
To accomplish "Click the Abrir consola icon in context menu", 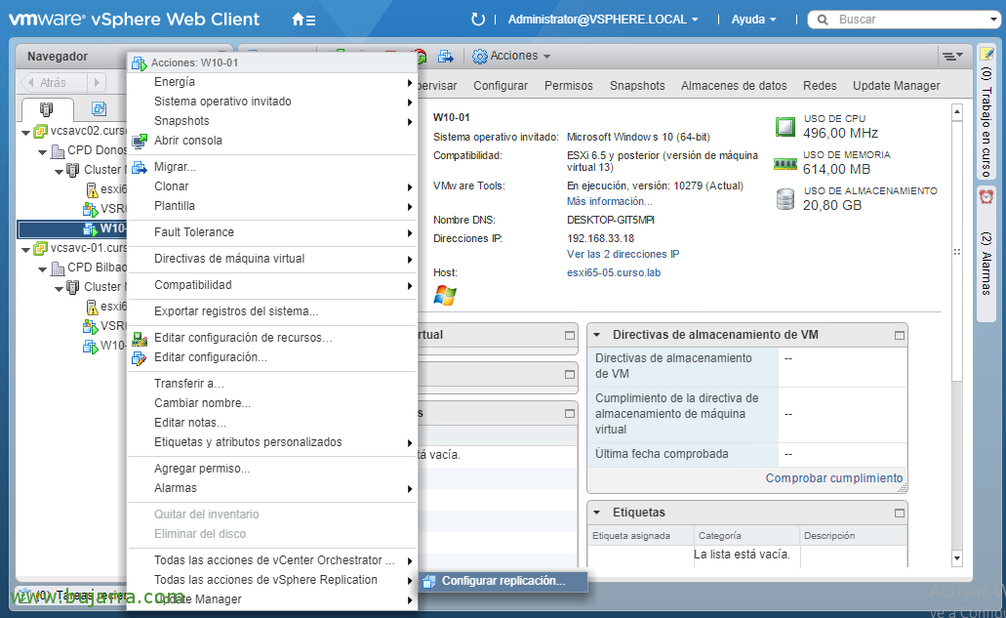I will click(140, 141).
